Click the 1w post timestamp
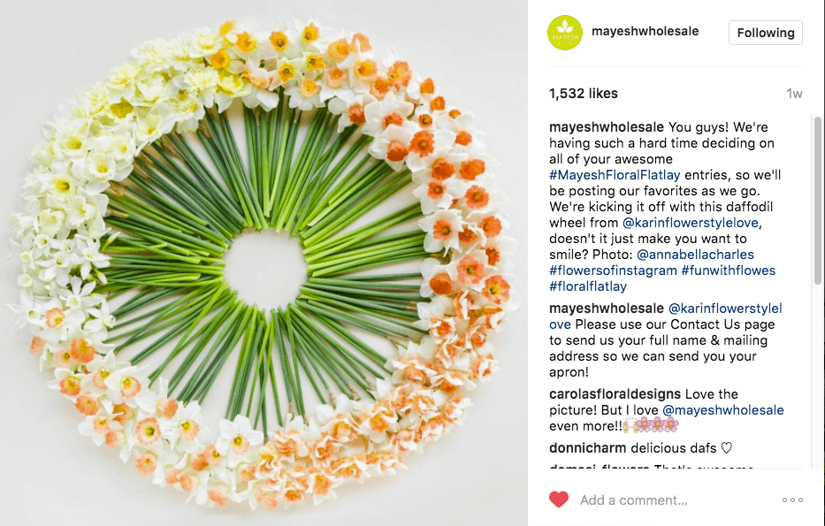The image size is (825, 526). click(794, 94)
